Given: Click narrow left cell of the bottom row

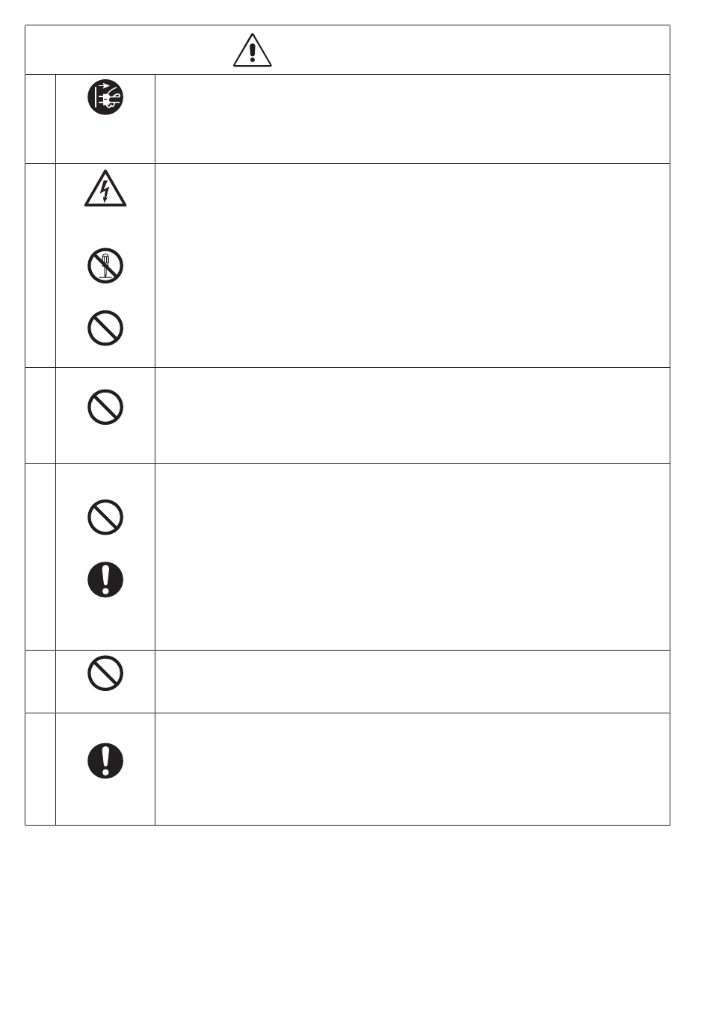Looking at the screenshot, I should pos(40,769).
